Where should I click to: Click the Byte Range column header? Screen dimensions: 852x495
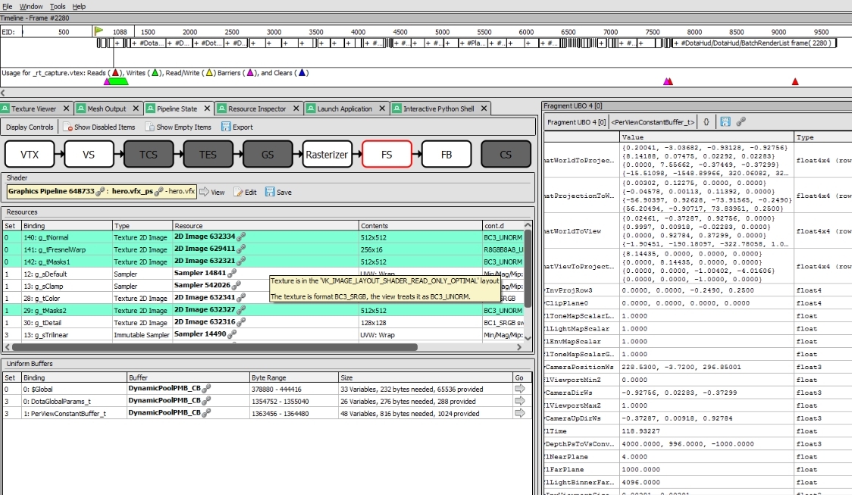[294, 378]
